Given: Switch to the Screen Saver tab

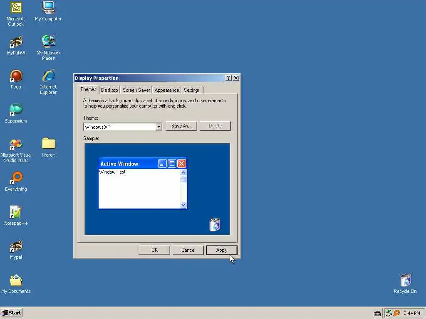Looking at the screenshot, I should click(x=136, y=90).
